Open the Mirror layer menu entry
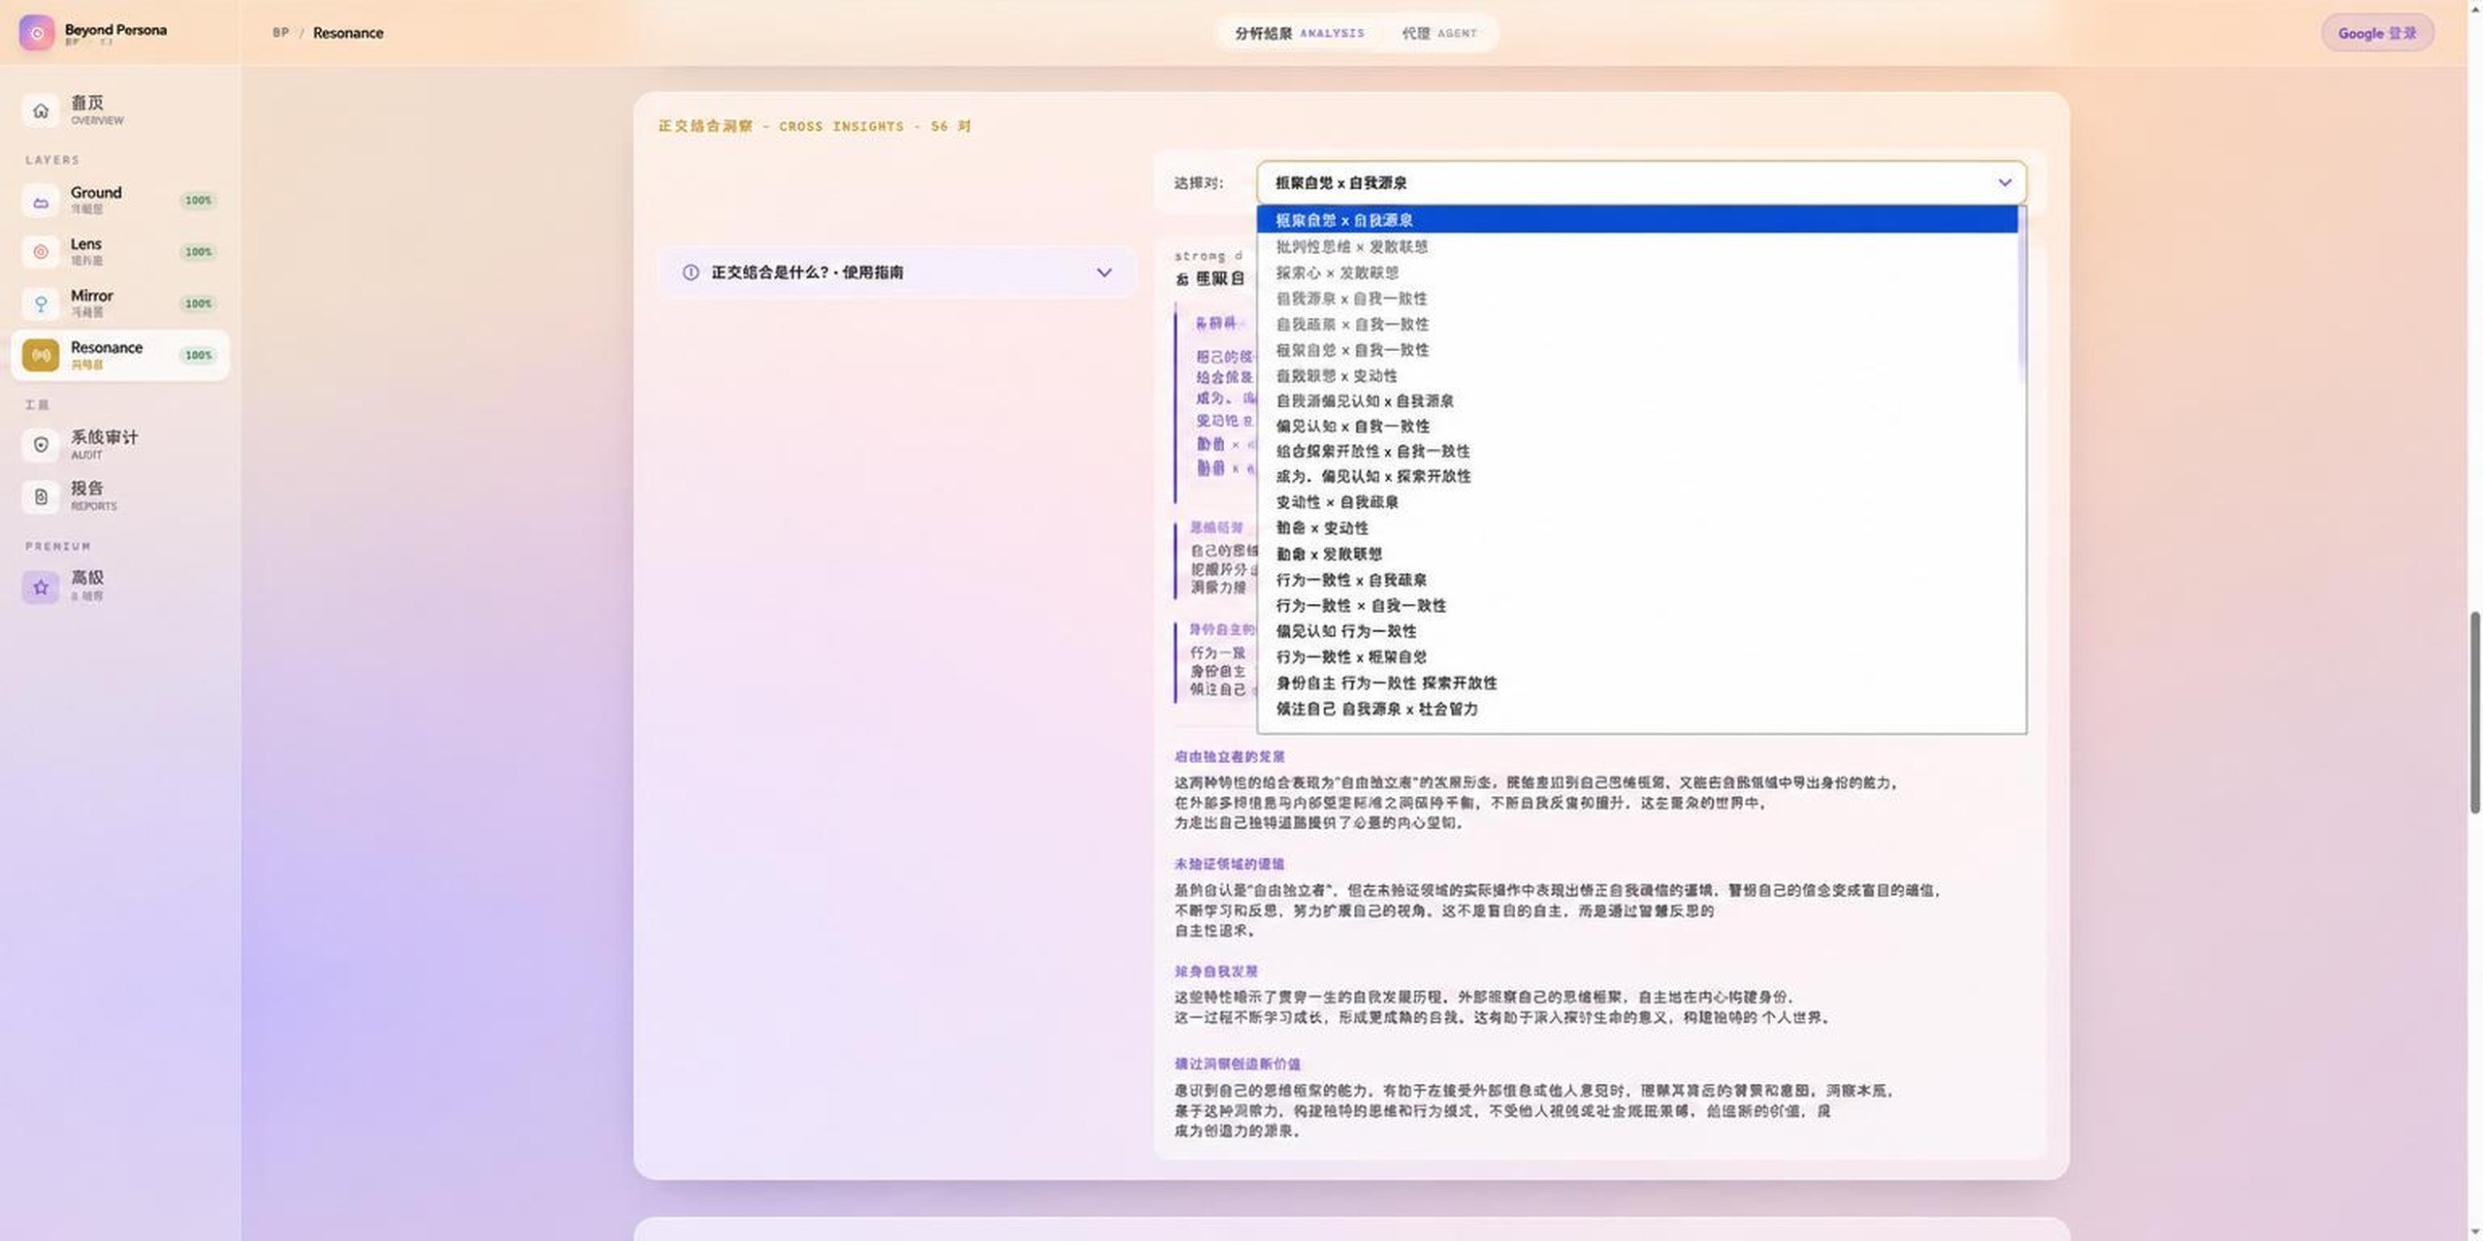 click(x=120, y=303)
